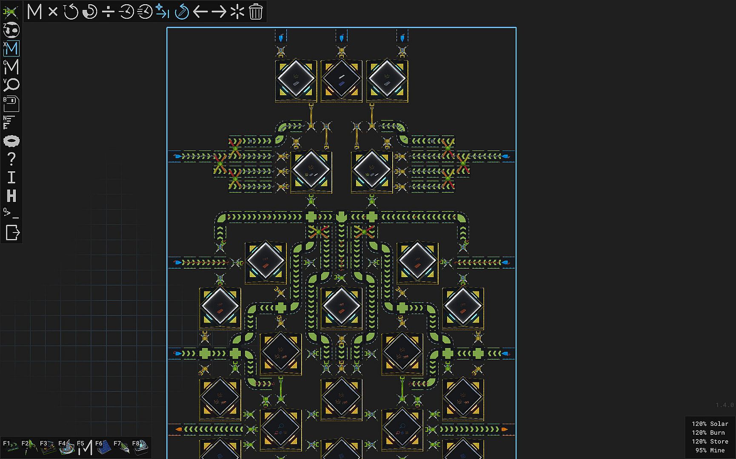Image resolution: width=736 pixels, height=459 pixels.
Task: Open the console prompt icon
Action: pyautogui.click(x=11, y=213)
